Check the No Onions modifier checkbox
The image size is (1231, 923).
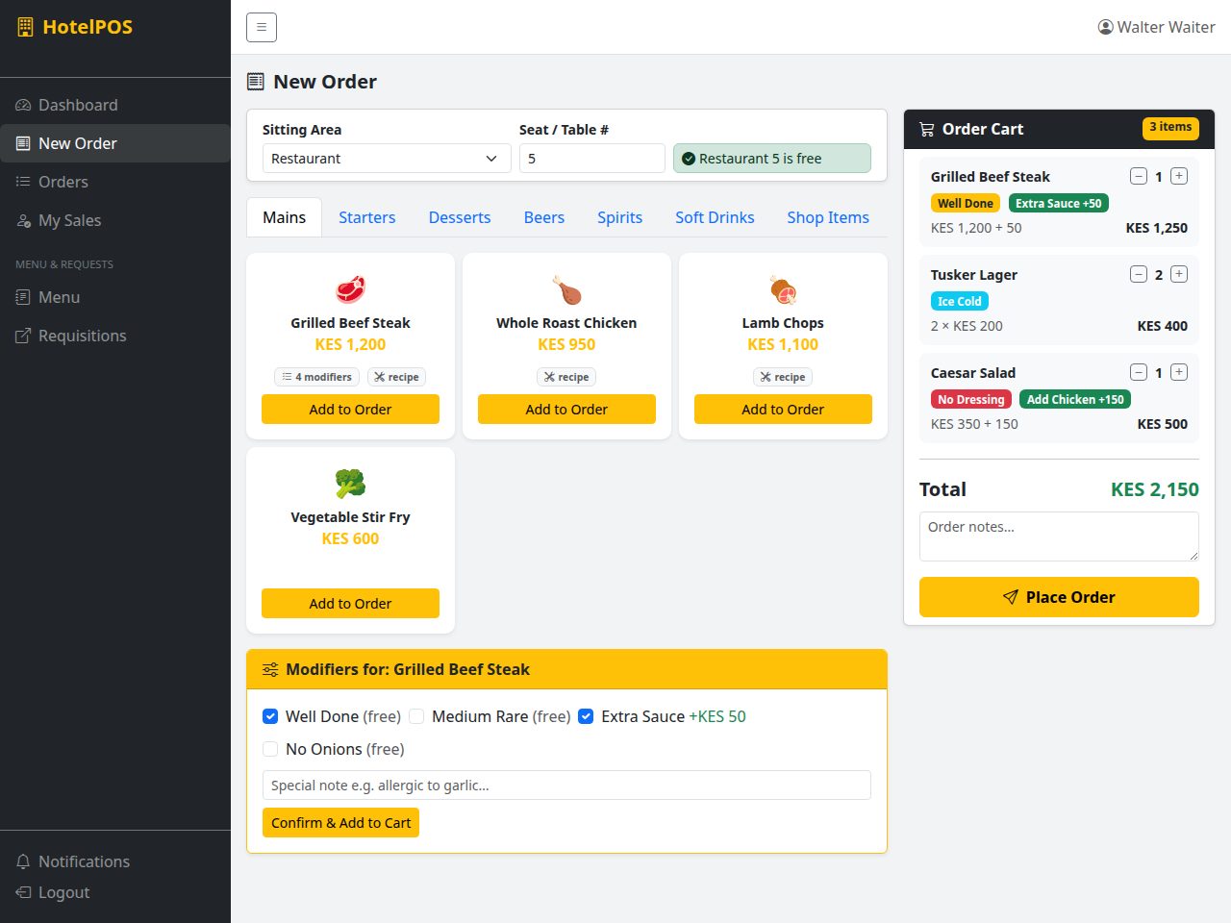(270, 749)
